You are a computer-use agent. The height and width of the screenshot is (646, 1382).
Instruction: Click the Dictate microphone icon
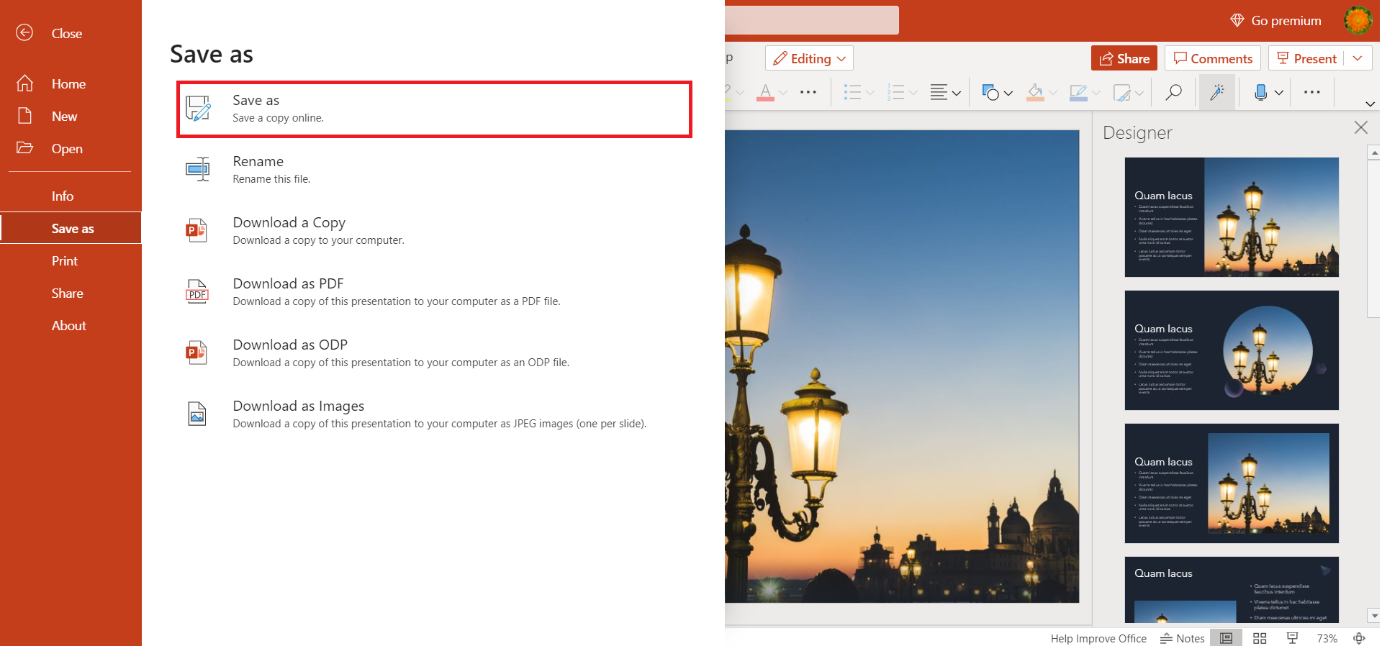pos(1260,92)
